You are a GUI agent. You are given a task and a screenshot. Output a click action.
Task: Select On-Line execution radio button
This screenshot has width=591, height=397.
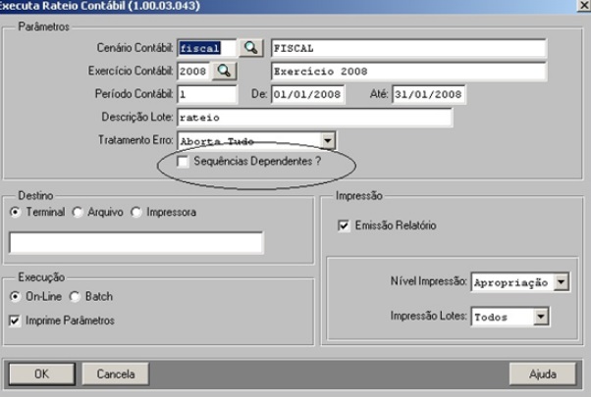(x=15, y=297)
